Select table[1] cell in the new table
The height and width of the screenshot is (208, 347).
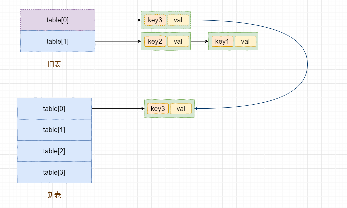point(54,130)
